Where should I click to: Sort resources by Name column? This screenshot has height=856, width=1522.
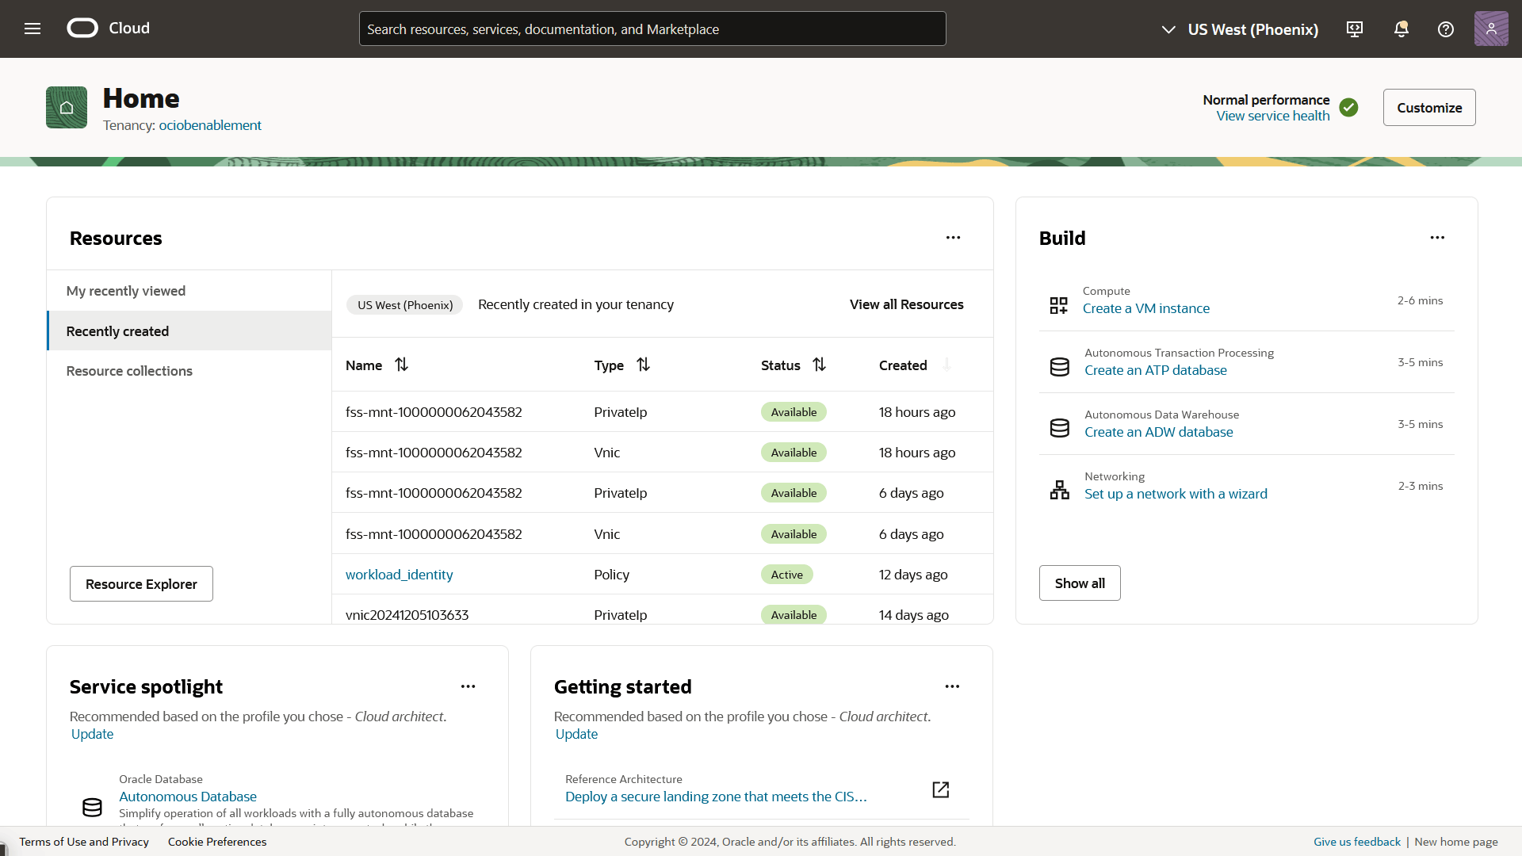click(x=402, y=365)
